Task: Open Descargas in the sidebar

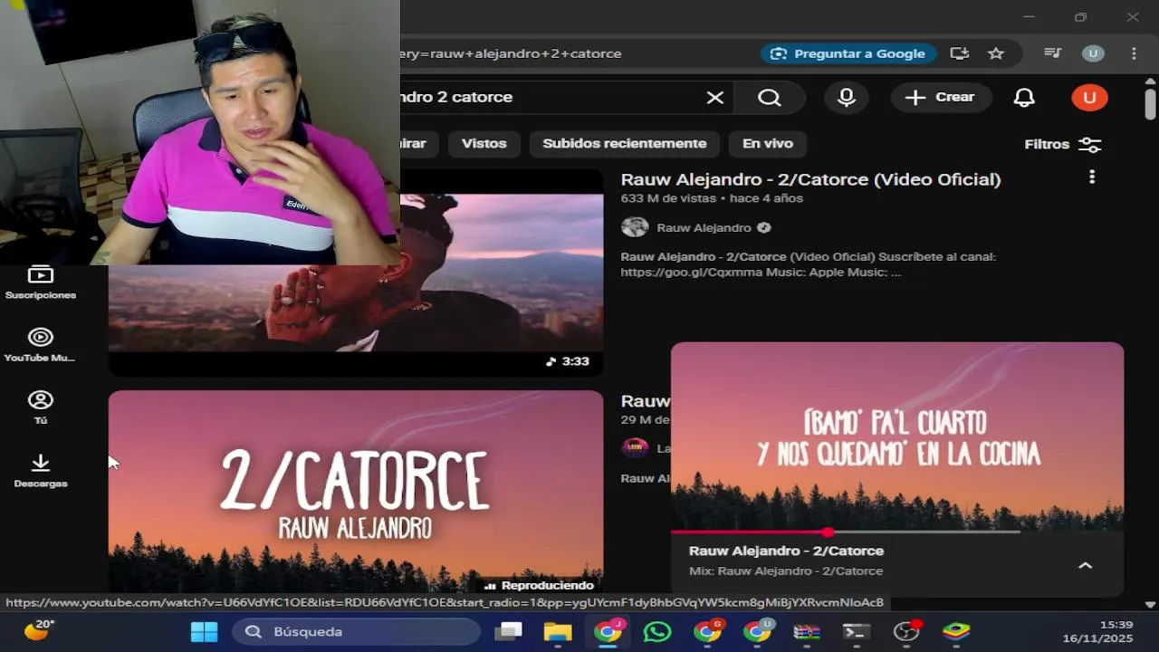Action: pyautogui.click(x=40, y=470)
